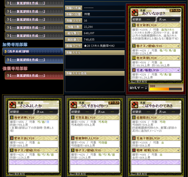Expand the 獅子王ノ廻城LV10 skill on あざいながまさ
Screen dimensions: 188x177
[x=178, y=46]
